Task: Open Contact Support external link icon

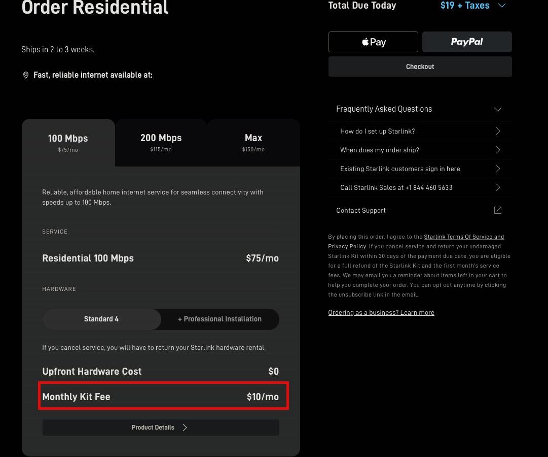Action: 498,210
